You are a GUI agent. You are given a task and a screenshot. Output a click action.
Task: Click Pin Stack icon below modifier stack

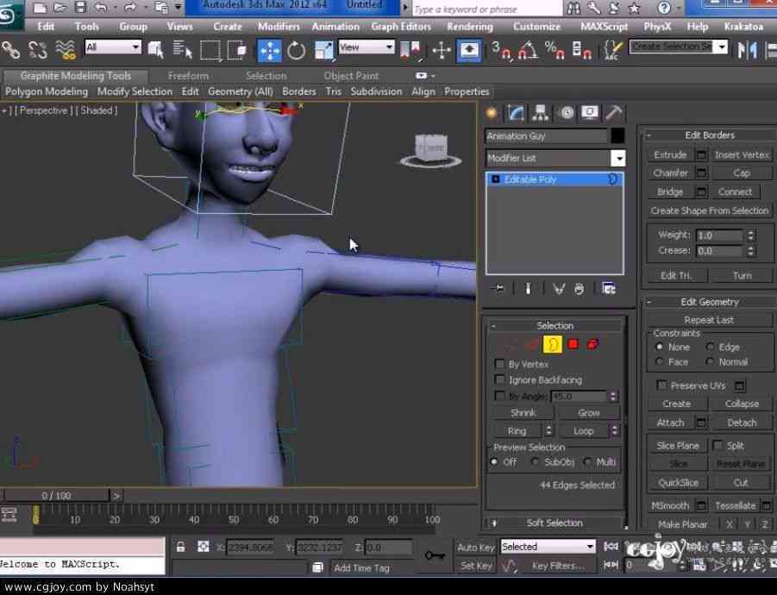[498, 288]
